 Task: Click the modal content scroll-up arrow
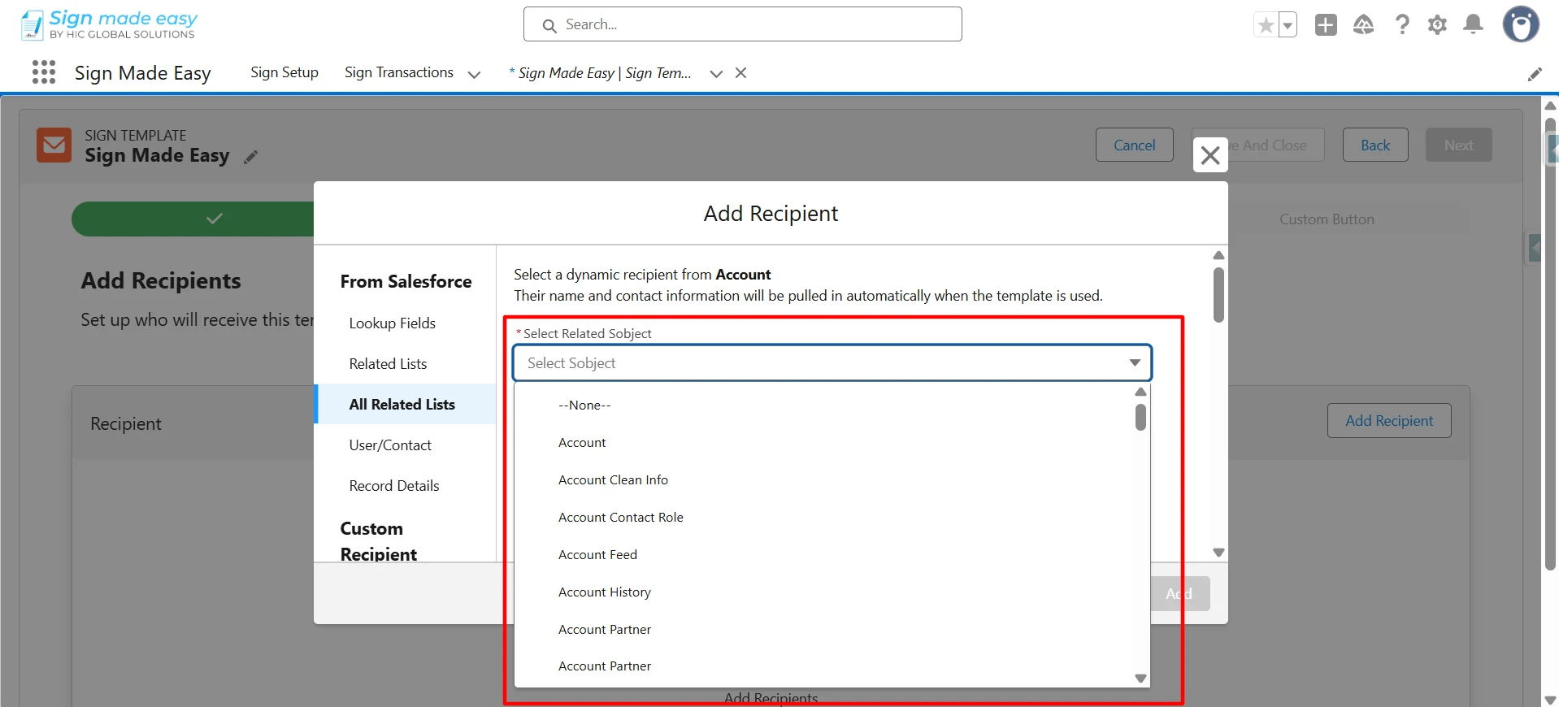(x=1218, y=255)
